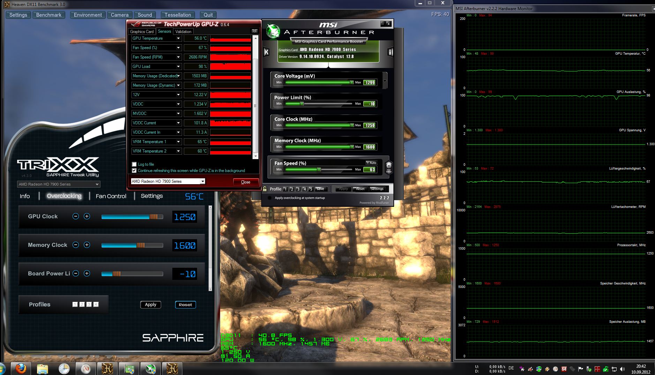Toggle Apply overclocking at system startup

pyautogui.click(x=269, y=198)
